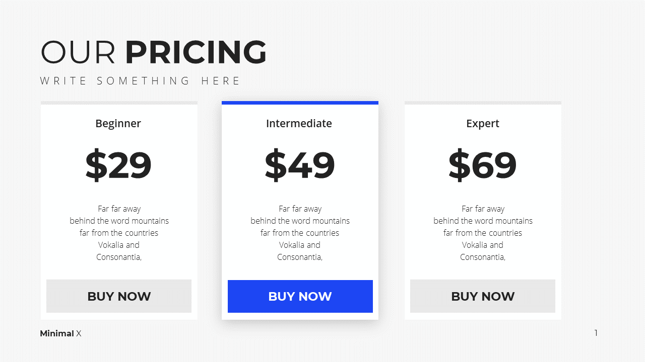Click the Intermediate card description paragraph
645x362 pixels.
tap(300, 233)
